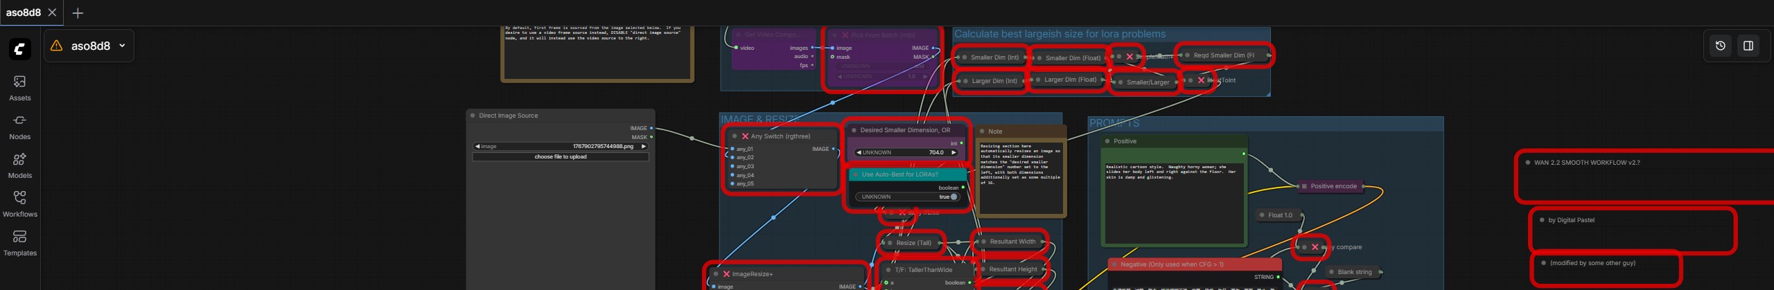Select the Resize (Tall) node
The height and width of the screenshot is (290, 1774).
(913, 243)
